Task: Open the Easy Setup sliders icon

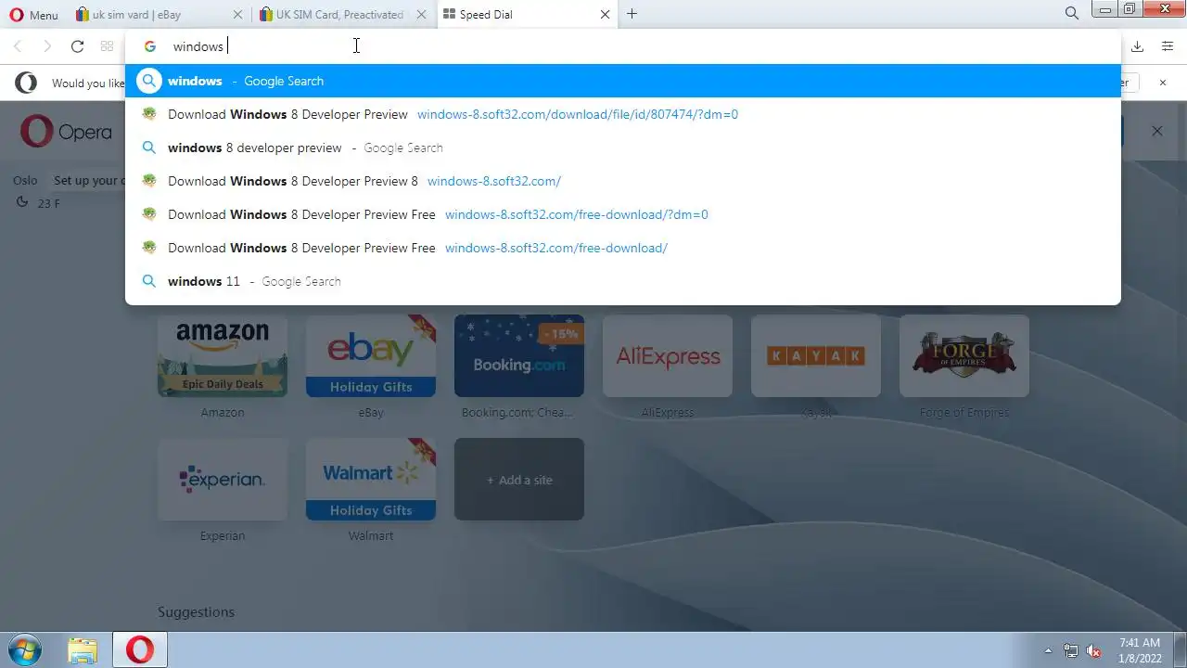Action: [x=1168, y=46]
